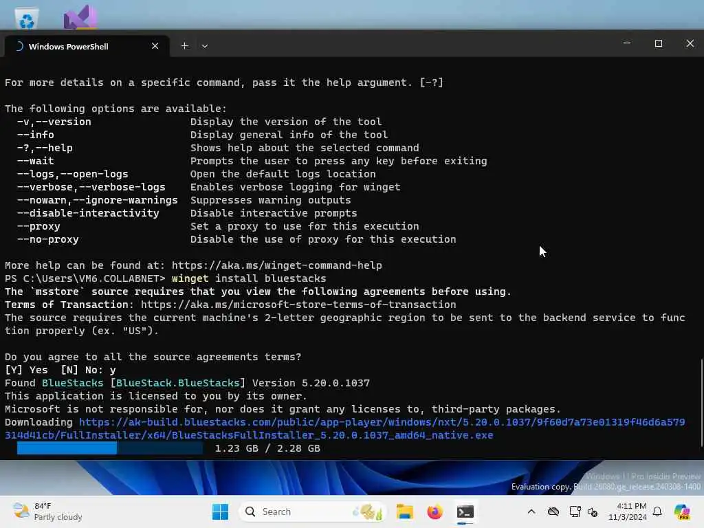Click the Terminal taskbar icon

(x=465, y=511)
